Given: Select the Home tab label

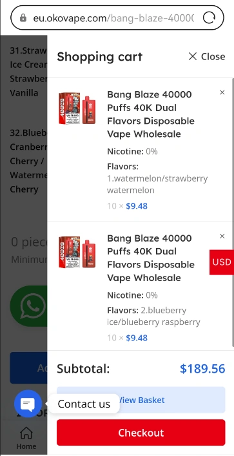Looking at the screenshot, I should coord(26,446).
